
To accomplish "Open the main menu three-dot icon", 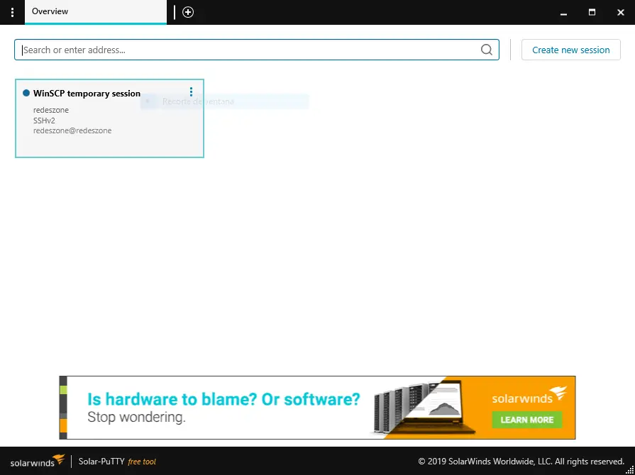I will [12, 12].
